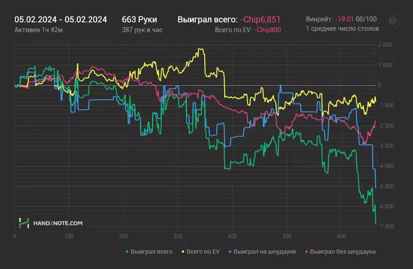Click the y-axis label -7 000
Viewport: 413px width, 269px height.
[x=386, y=227]
